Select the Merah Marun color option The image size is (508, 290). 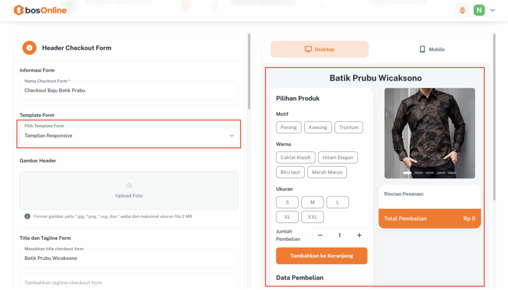click(327, 172)
